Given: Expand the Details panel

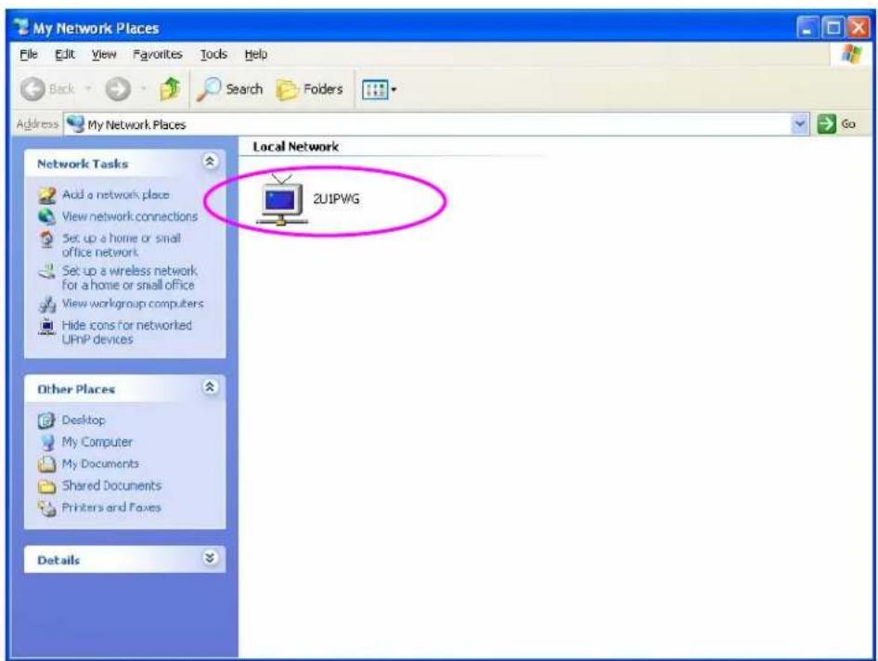Looking at the screenshot, I should tap(210, 558).
